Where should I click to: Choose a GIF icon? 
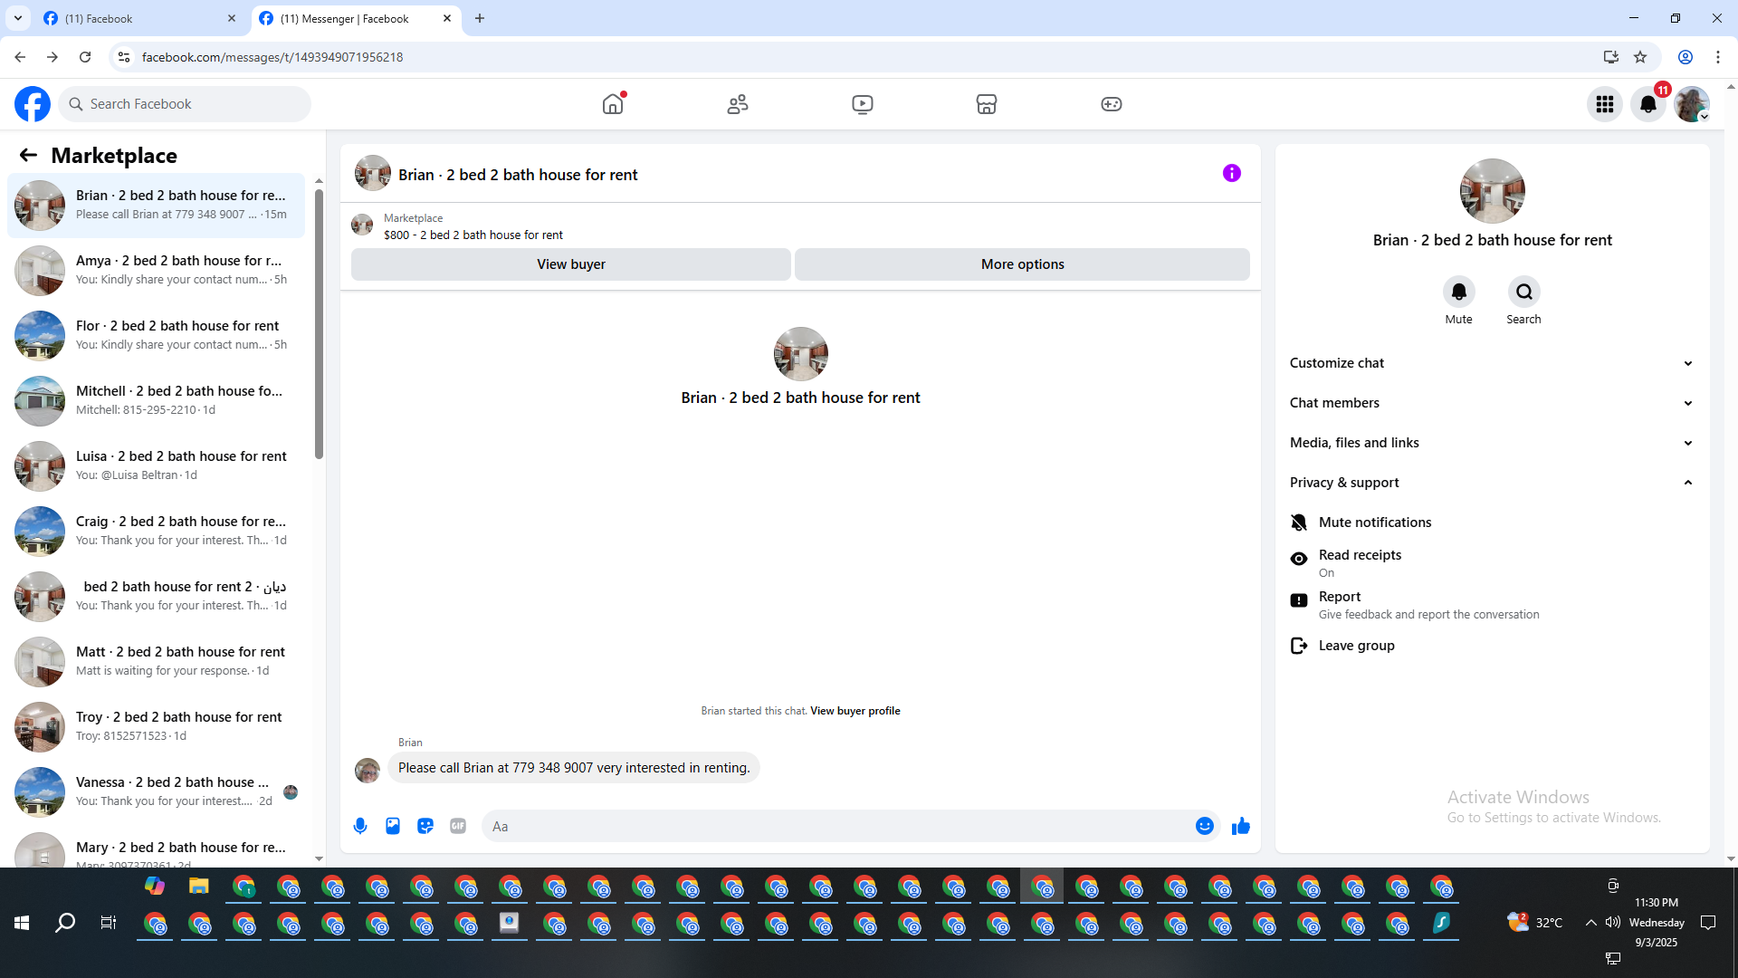458,826
